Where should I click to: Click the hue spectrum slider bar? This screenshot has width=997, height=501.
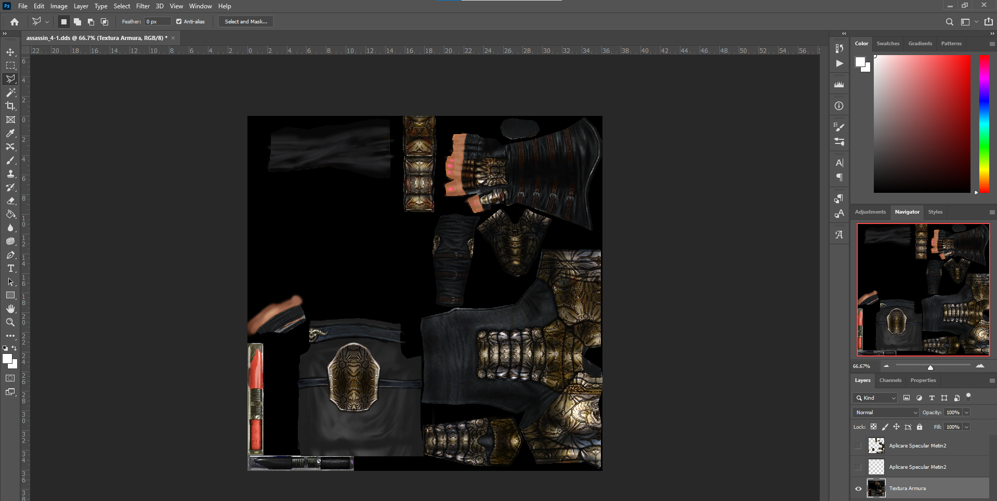click(984, 124)
